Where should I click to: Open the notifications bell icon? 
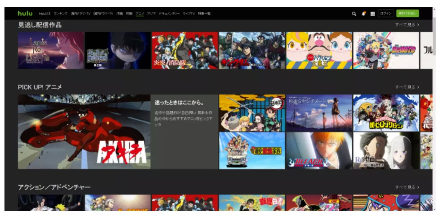(x=363, y=14)
